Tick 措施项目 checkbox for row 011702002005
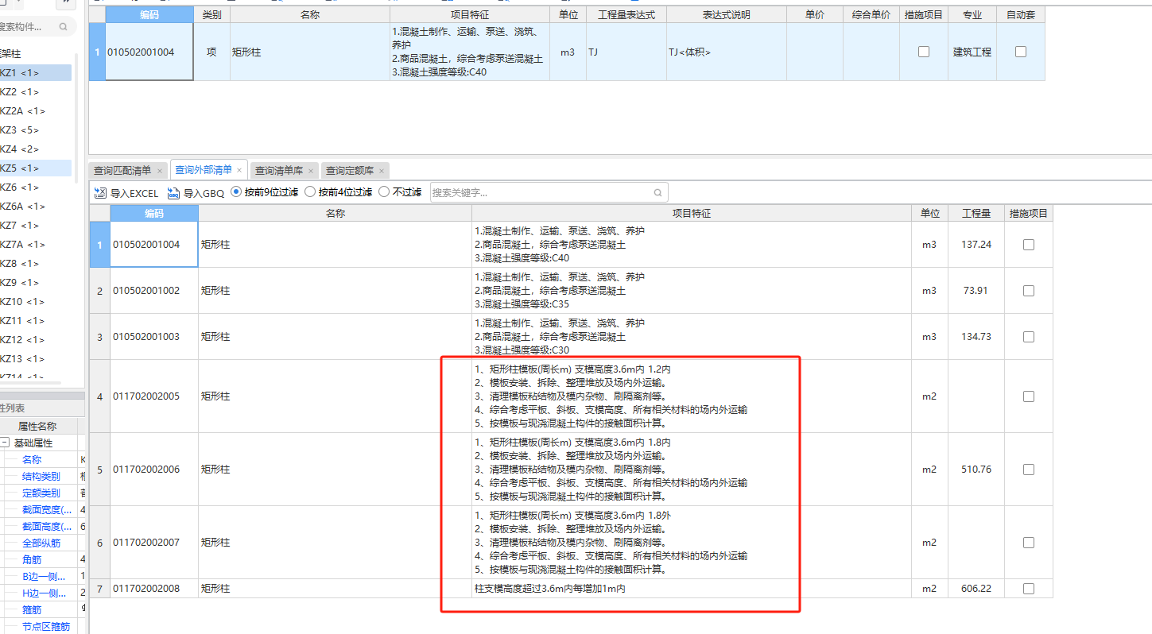 click(1029, 396)
